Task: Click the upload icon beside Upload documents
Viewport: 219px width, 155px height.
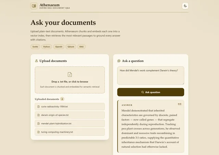Action: [x=37, y=61]
